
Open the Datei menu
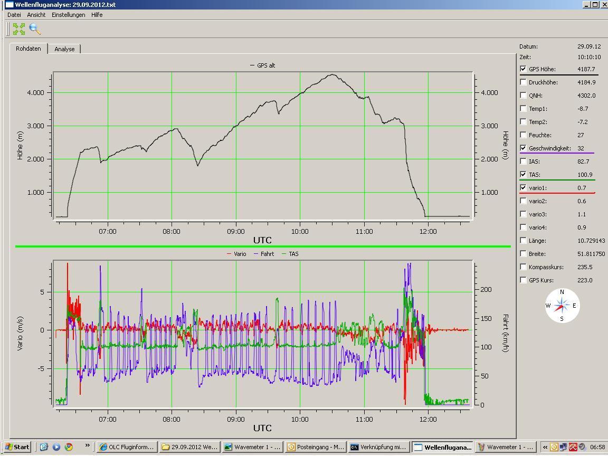click(x=14, y=15)
